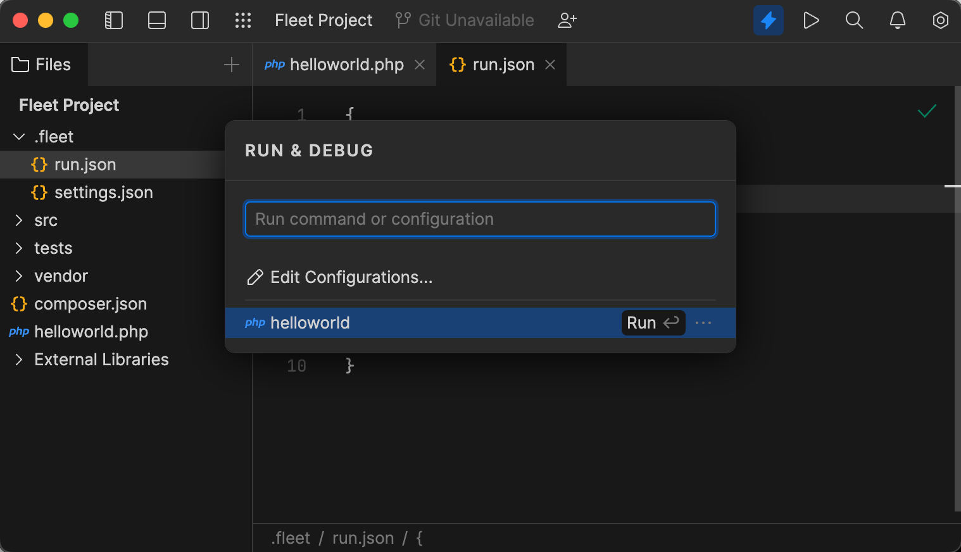The height and width of the screenshot is (552, 961).
Task: Click the Smart Mode lightning icon
Action: (768, 20)
